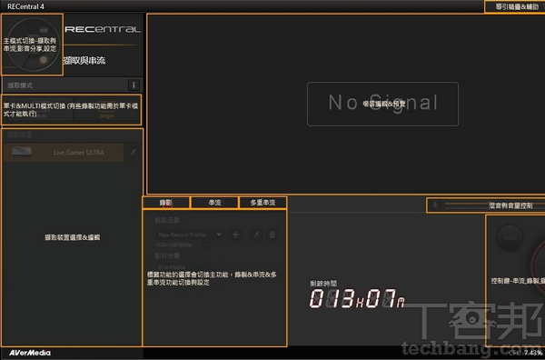This screenshot has width=545, height=360.
Task: Select Single capture mode
Action: click(x=106, y=111)
